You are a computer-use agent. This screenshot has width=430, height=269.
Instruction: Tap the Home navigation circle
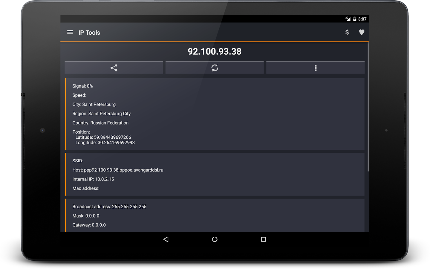click(x=215, y=239)
